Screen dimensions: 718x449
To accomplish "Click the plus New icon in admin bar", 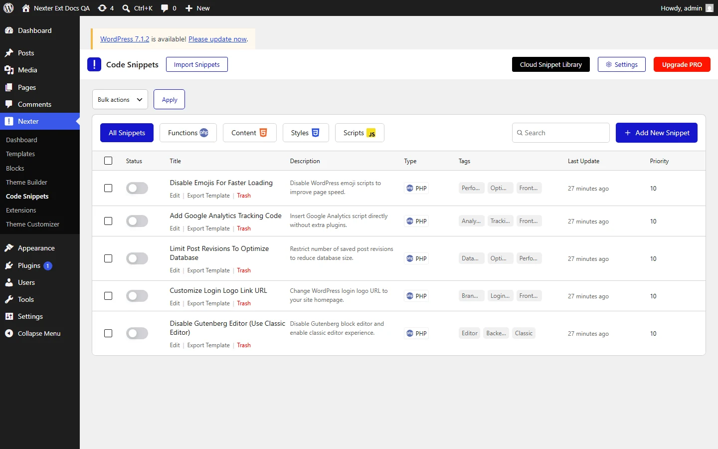I will [x=189, y=8].
